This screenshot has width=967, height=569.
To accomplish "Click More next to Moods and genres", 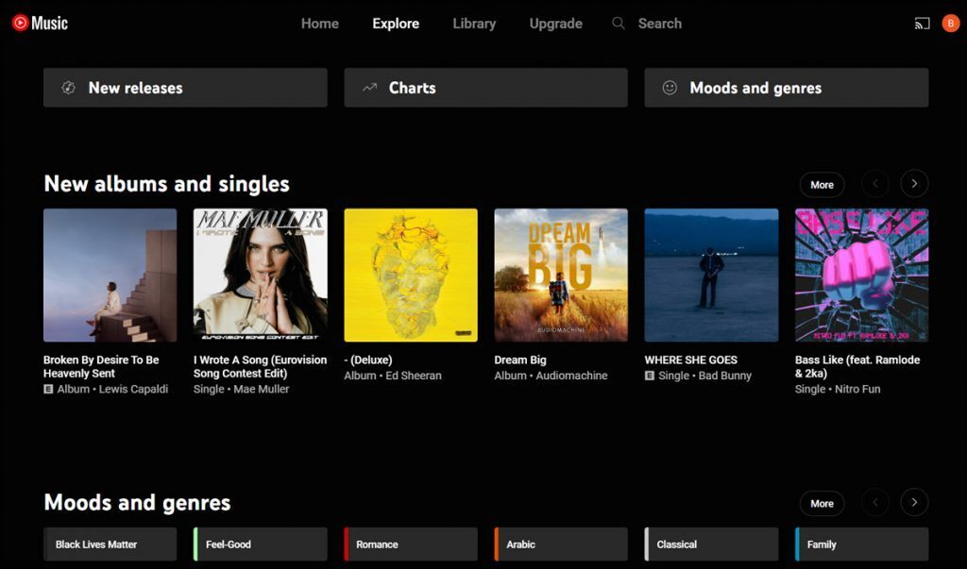I will pos(822,503).
